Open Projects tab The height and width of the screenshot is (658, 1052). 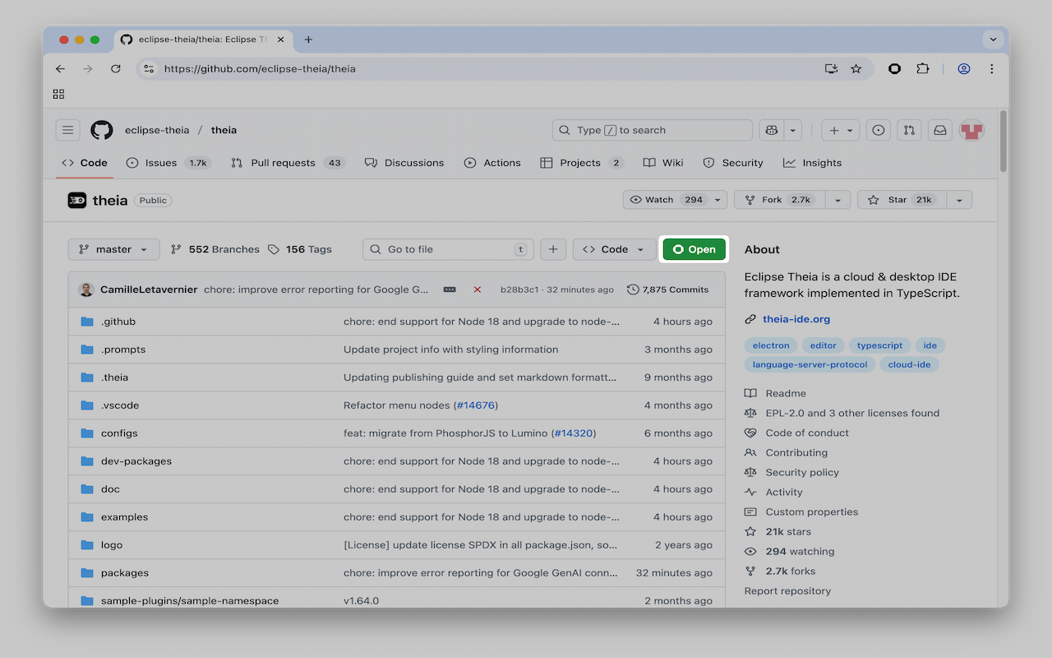point(581,163)
